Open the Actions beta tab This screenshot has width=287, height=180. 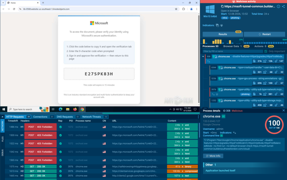click(264, 46)
